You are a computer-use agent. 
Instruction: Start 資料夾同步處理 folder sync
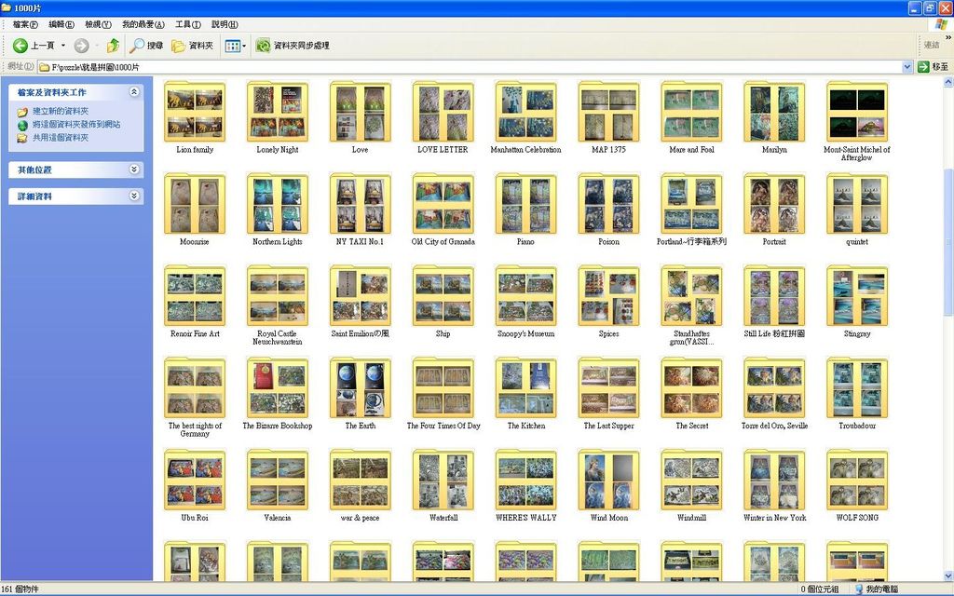point(293,46)
